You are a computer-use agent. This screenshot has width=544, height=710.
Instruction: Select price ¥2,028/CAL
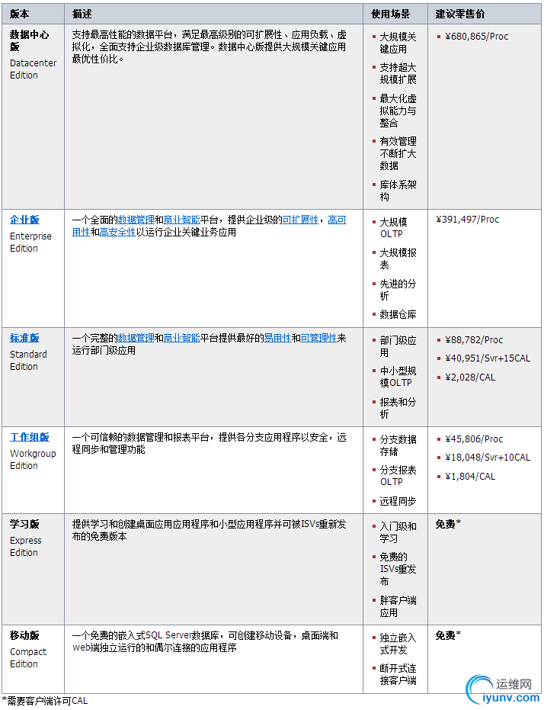(x=470, y=377)
